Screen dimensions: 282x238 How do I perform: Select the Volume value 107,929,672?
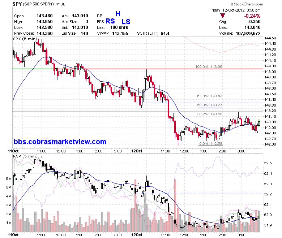point(248,34)
